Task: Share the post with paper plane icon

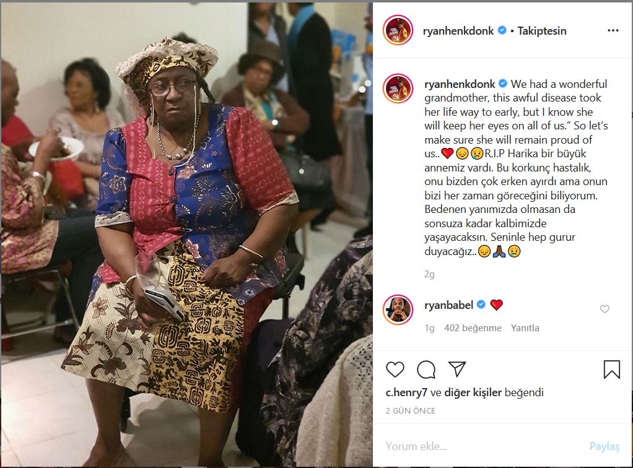Action: pyautogui.click(x=457, y=369)
